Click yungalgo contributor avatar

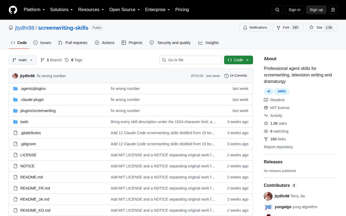268,207
